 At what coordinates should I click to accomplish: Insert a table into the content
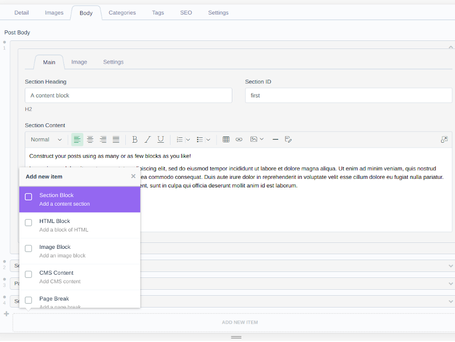click(x=226, y=139)
